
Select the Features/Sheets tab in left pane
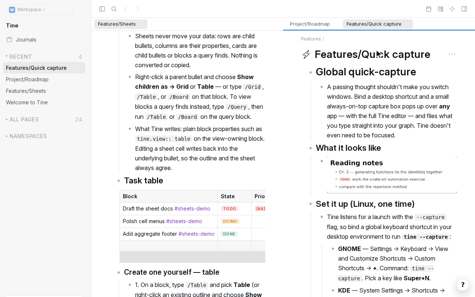[x=121, y=24]
